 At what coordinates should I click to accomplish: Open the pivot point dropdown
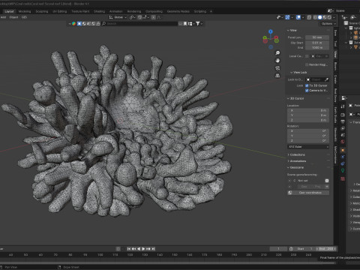[133, 17]
